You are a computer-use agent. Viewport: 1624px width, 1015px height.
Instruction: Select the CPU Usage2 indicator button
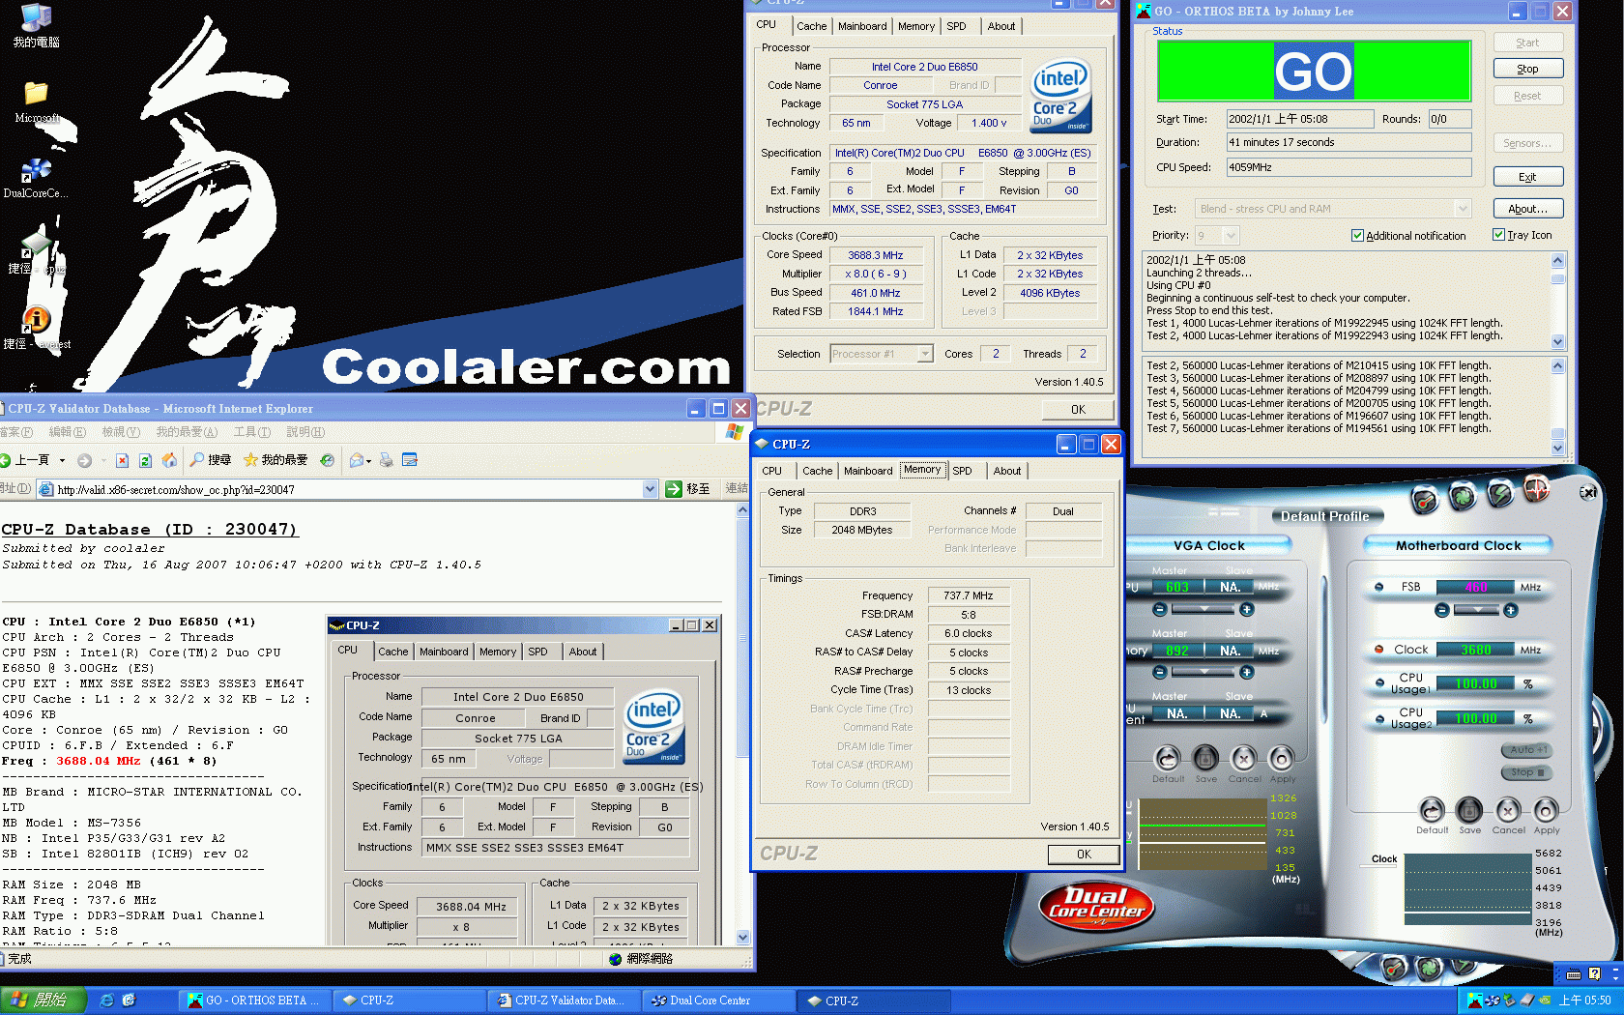tap(1379, 718)
